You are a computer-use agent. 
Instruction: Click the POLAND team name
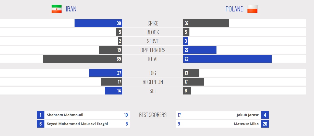click(x=234, y=9)
